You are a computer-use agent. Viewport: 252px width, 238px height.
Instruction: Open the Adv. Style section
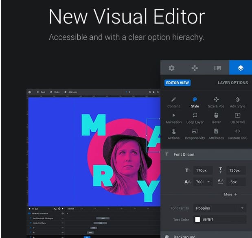tap(237, 102)
